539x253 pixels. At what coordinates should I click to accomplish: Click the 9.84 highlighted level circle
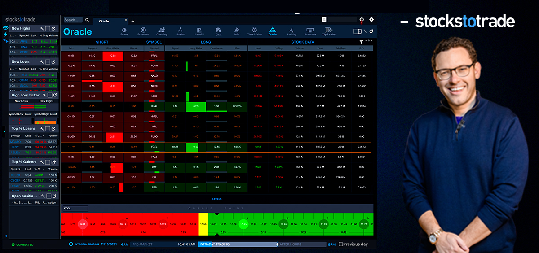point(82,223)
